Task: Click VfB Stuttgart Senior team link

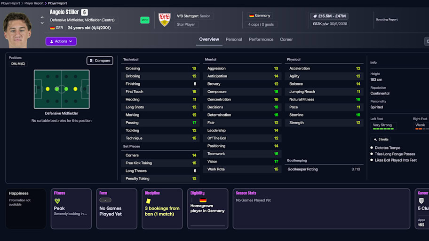Action: [193, 16]
